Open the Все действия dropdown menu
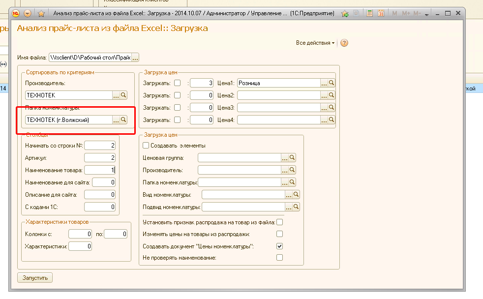 [x=315, y=43]
